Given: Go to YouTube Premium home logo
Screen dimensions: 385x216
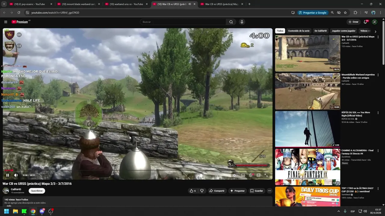Looking at the screenshot, I should tap(20, 22).
